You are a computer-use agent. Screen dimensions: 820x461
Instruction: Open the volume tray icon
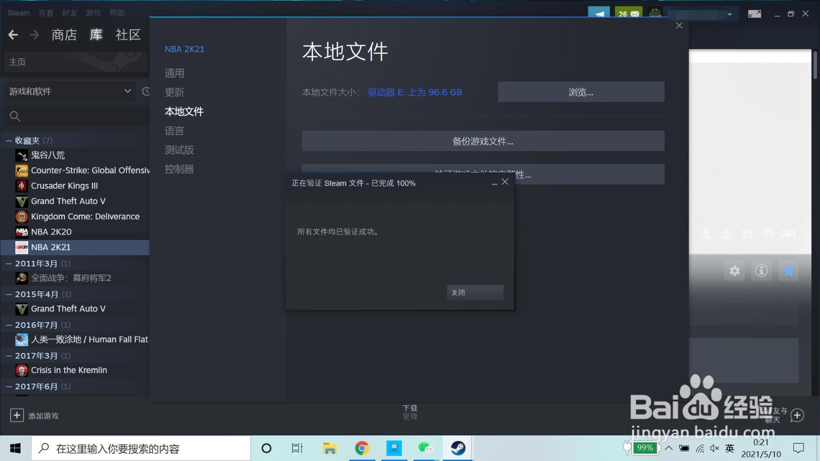[x=714, y=449]
